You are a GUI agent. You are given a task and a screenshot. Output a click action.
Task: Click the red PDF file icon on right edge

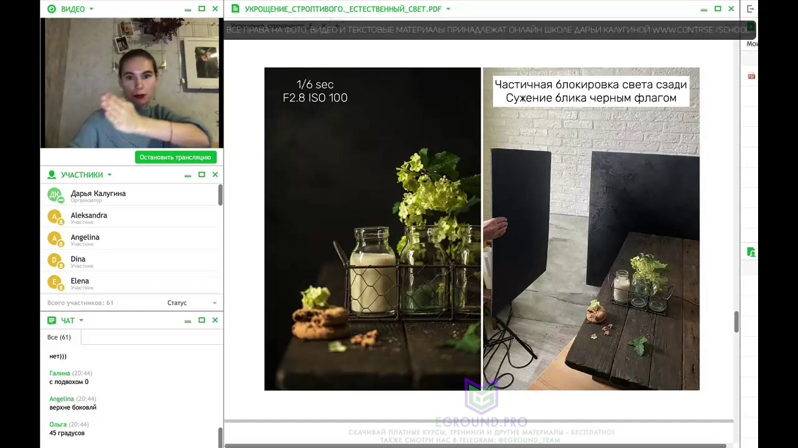tap(751, 77)
